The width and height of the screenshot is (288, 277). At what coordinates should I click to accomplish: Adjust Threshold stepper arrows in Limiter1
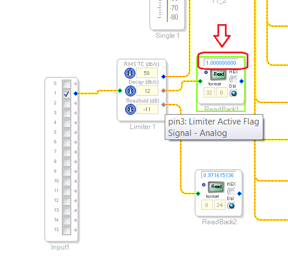pos(130,110)
